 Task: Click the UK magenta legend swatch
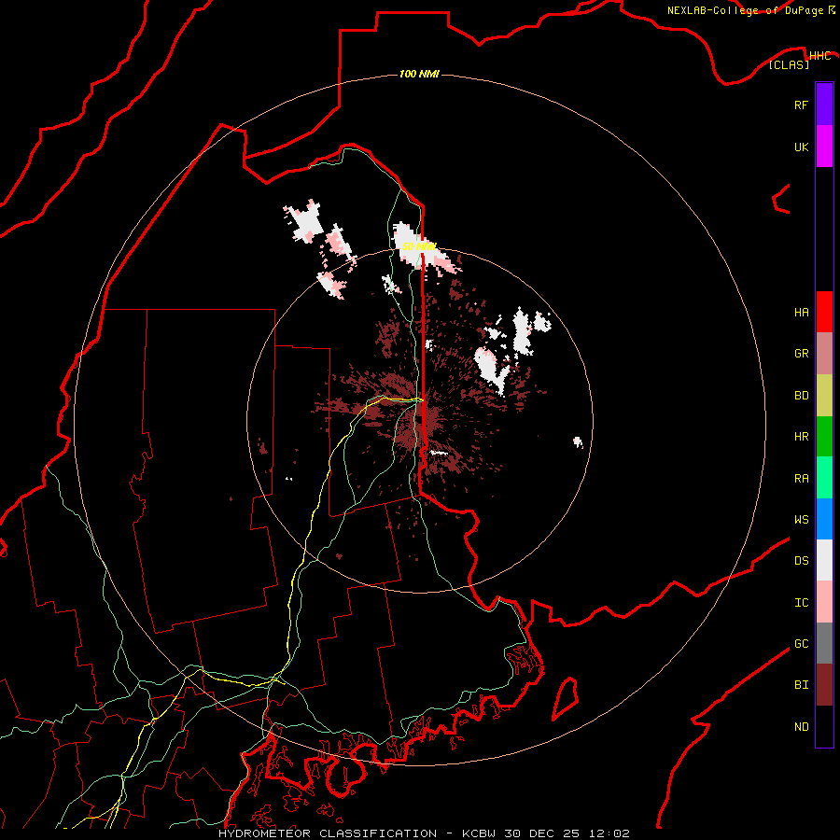point(824,147)
